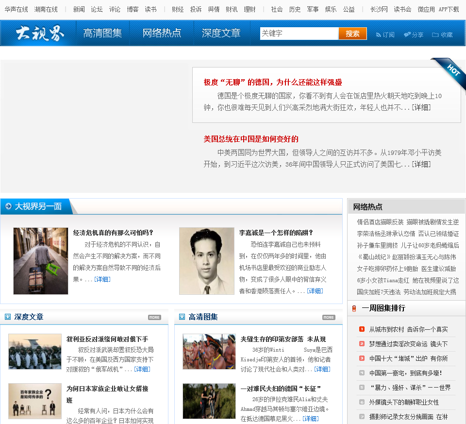This screenshot has width=466, height=424.
Task: Focus the 关键字 search input field
Action: point(300,34)
